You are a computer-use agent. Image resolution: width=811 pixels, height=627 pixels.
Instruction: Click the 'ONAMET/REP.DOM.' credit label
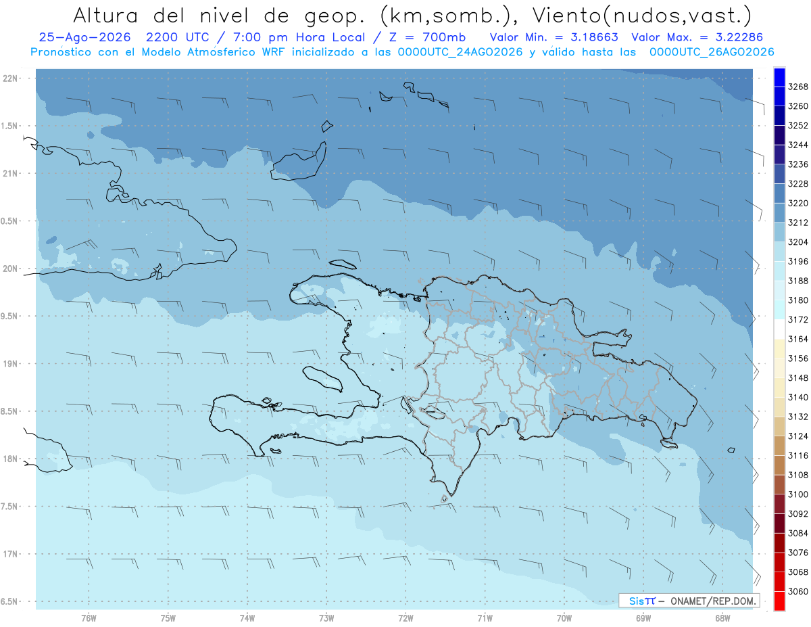(x=714, y=601)
